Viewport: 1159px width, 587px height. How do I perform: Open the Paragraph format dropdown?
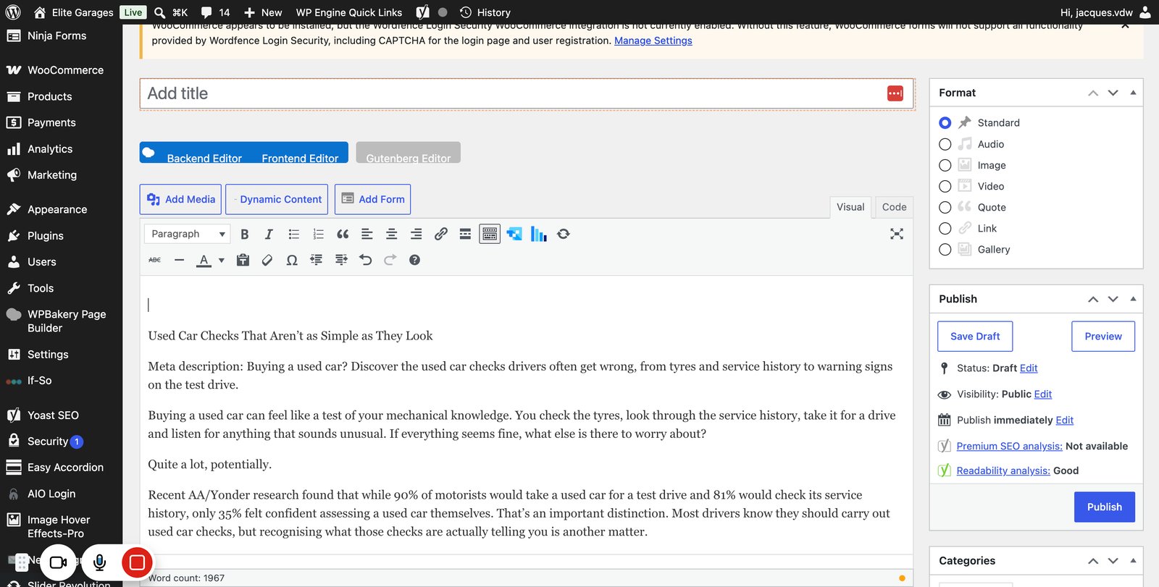(x=188, y=234)
